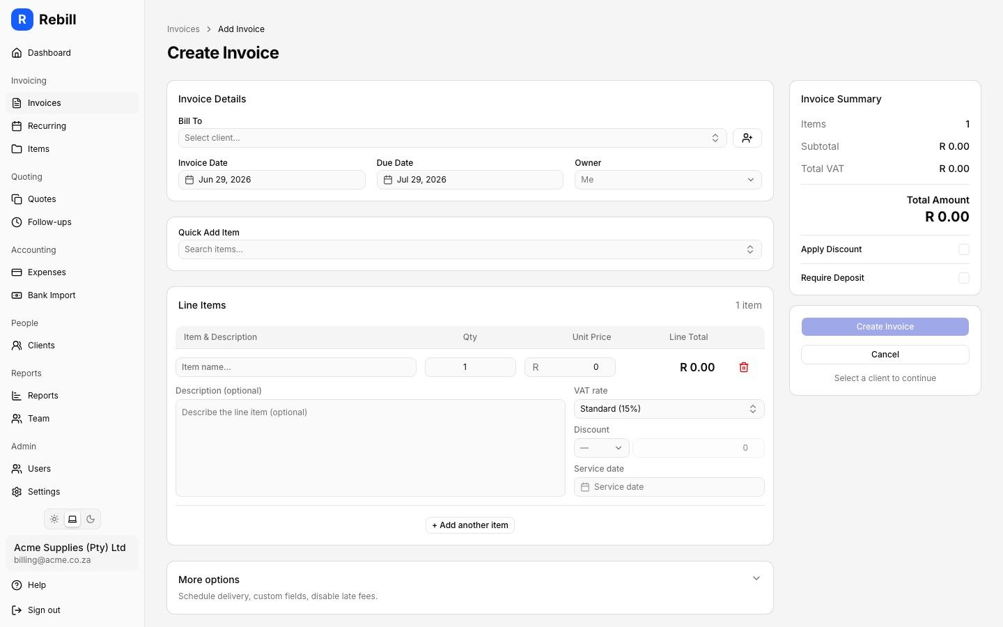Open the Dashboard page
Viewport: 1003px width, 627px height.
pos(72,53)
